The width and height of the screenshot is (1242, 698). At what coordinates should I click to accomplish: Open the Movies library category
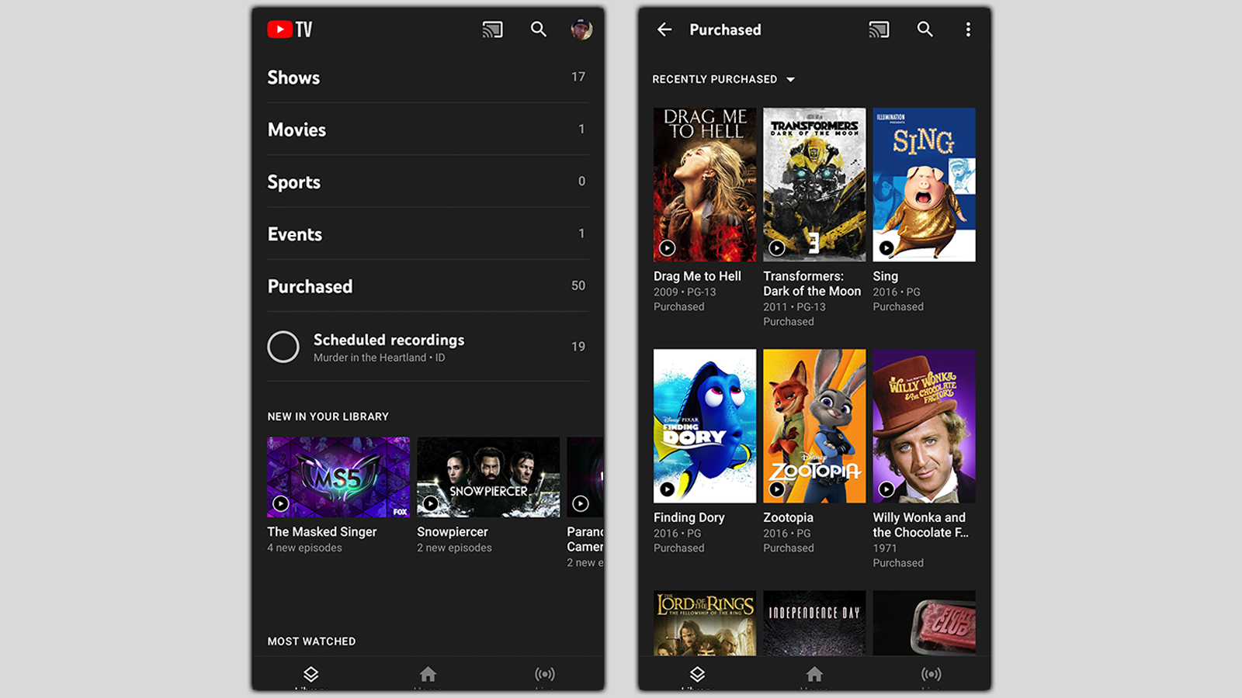[428, 130]
